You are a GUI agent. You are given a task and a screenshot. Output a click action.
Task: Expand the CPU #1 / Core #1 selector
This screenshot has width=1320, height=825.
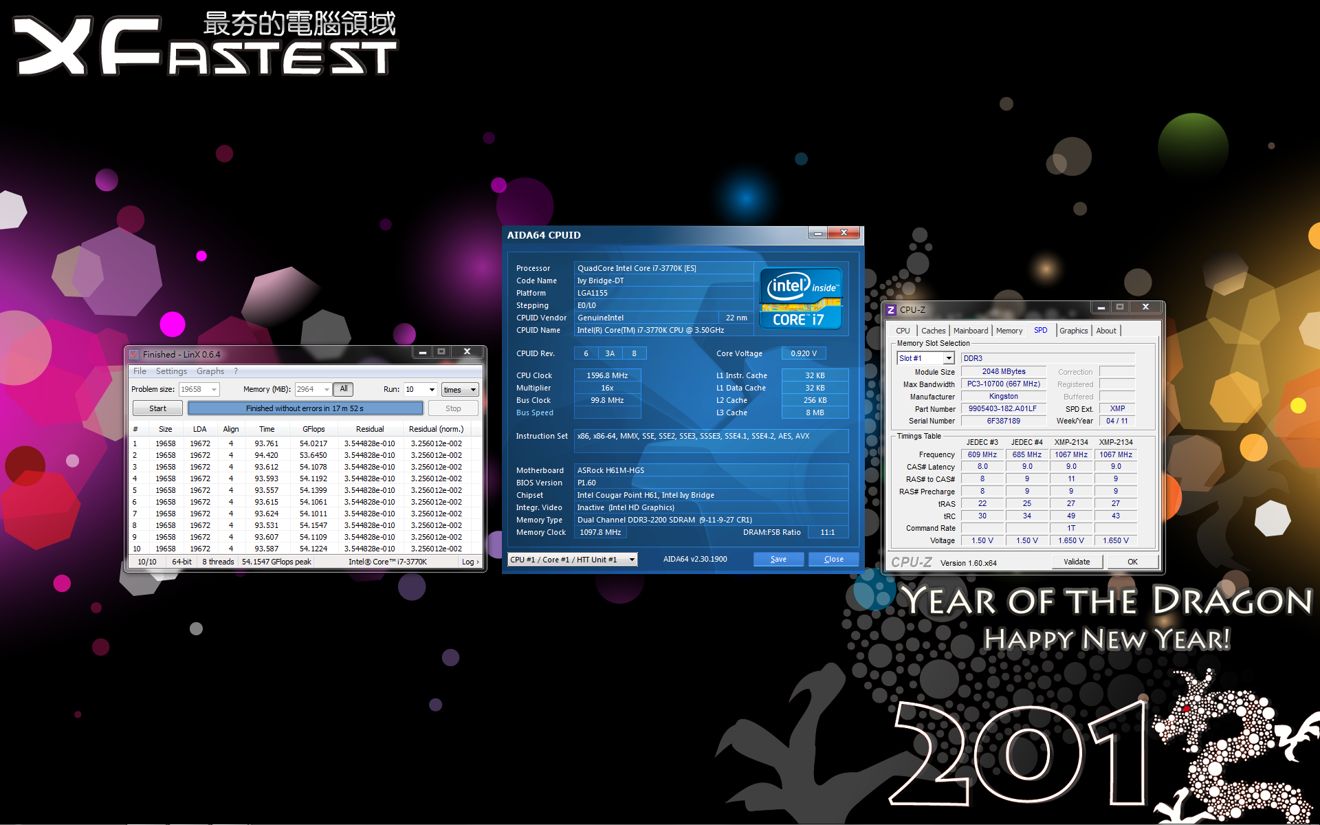(632, 560)
